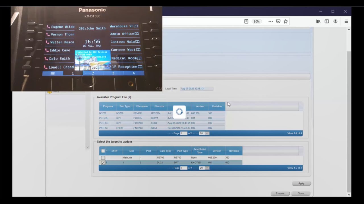This screenshot has height=204, width=364.
Task: Click the Apply button
Action: coord(301,183)
